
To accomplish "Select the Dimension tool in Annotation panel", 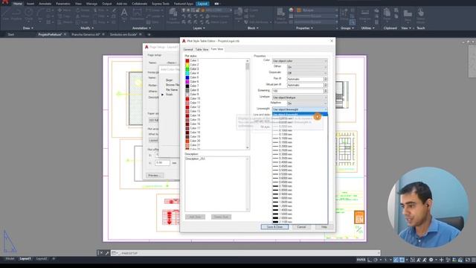I will coord(137,14).
